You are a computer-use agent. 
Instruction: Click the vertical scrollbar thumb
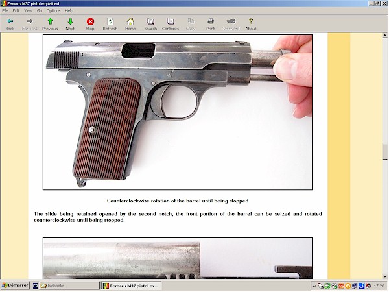point(384,152)
